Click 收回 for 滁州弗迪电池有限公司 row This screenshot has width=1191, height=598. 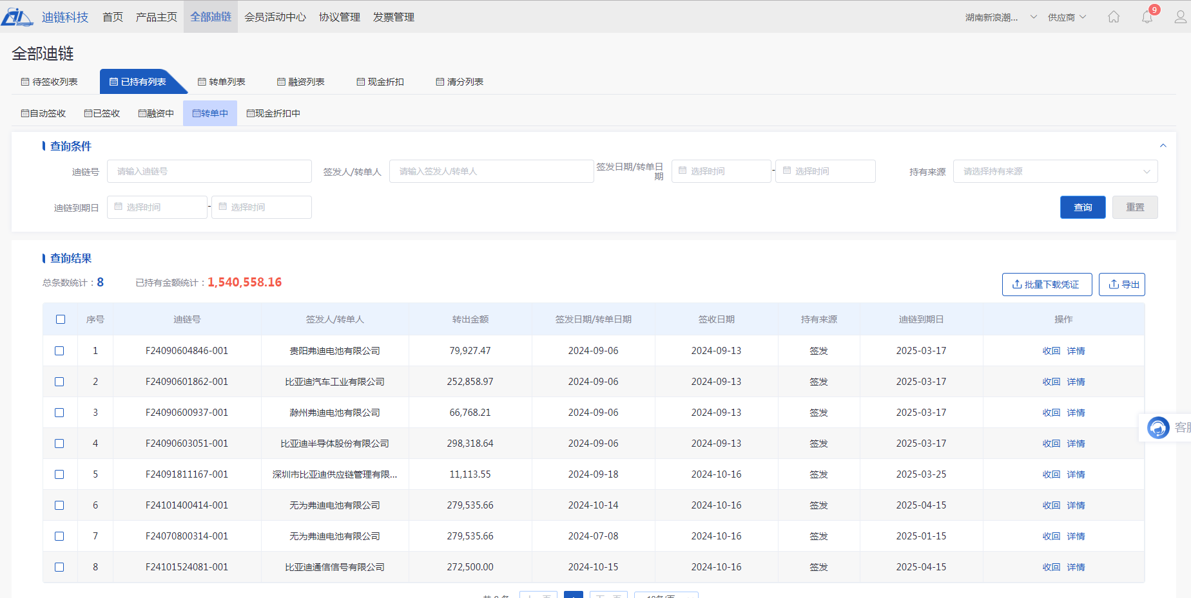click(x=1051, y=413)
